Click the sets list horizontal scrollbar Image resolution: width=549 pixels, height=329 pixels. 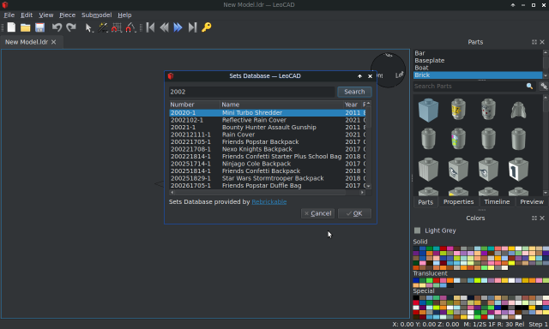point(267,192)
